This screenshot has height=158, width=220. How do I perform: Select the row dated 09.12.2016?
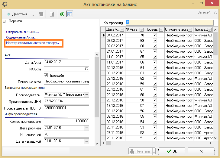click(x=157, y=111)
